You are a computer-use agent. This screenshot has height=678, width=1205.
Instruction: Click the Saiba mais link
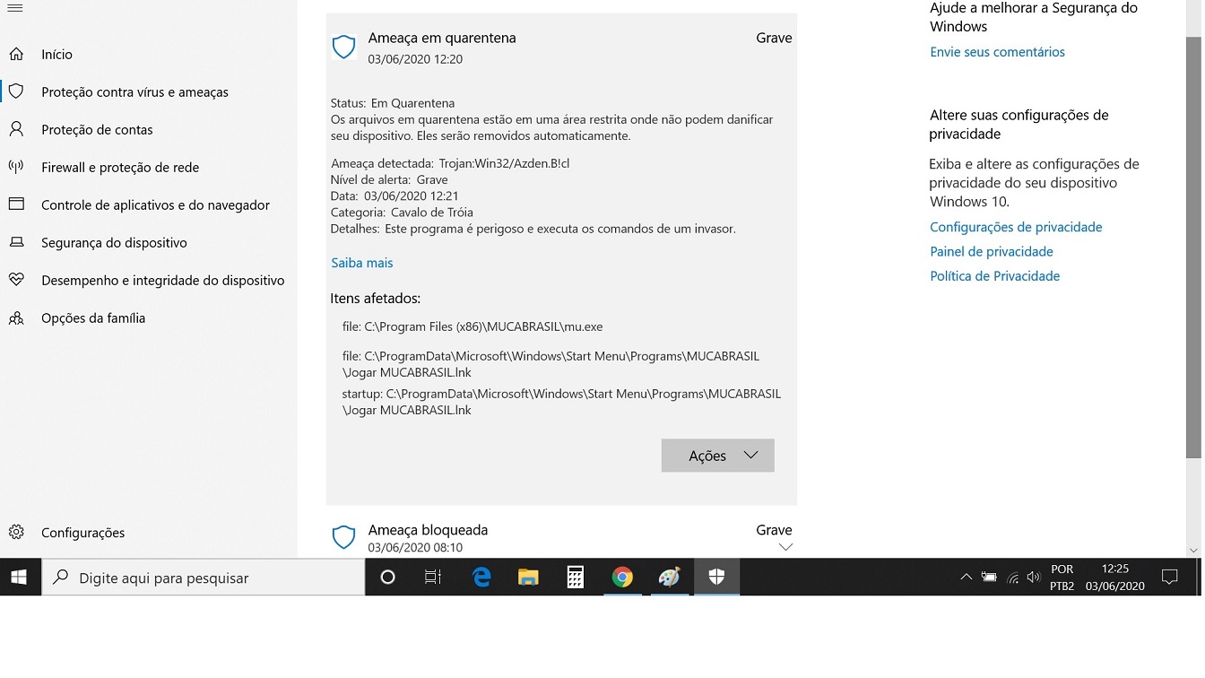click(361, 263)
